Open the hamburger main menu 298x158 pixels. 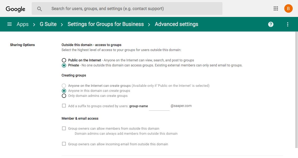pos(10,24)
